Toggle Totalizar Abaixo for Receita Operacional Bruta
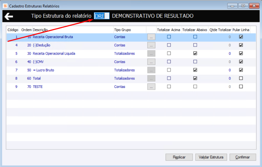Viewport: 262px width, 167px height. 195,37
